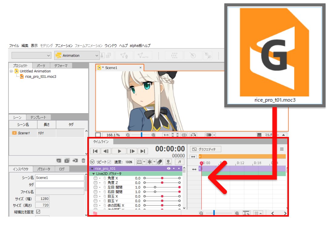The height and width of the screenshot is (226, 328).
Task: Move the timeline view left with the chevron
Action: tap(273, 213)
